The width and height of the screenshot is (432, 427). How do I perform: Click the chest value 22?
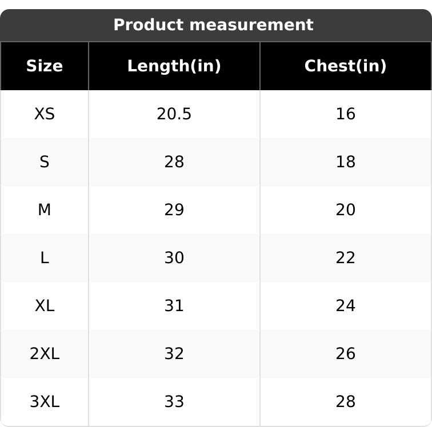tap(345, 258)
